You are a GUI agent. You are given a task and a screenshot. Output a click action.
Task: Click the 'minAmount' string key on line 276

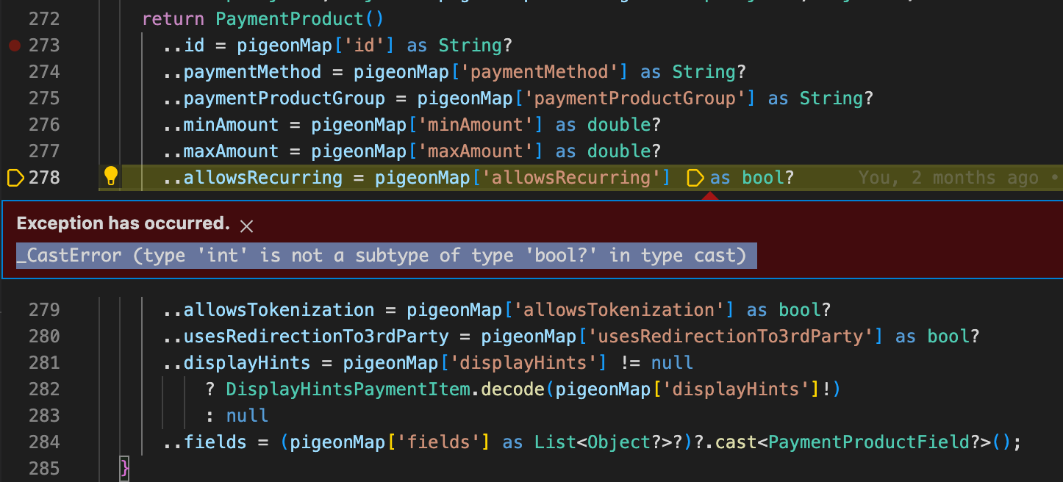(476, 125)
